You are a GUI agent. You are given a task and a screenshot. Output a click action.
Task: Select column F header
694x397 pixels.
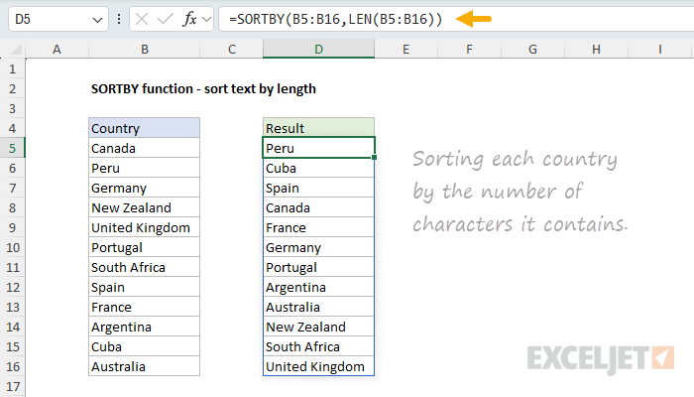469,49
